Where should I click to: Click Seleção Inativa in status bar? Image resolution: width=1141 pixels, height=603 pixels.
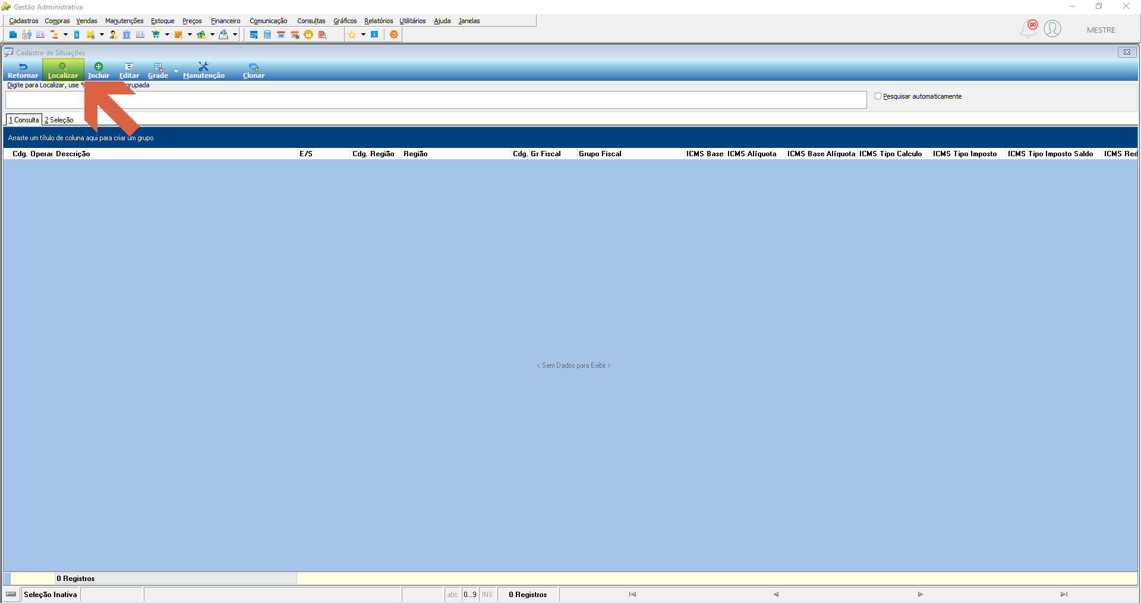[x=51, y=595]
